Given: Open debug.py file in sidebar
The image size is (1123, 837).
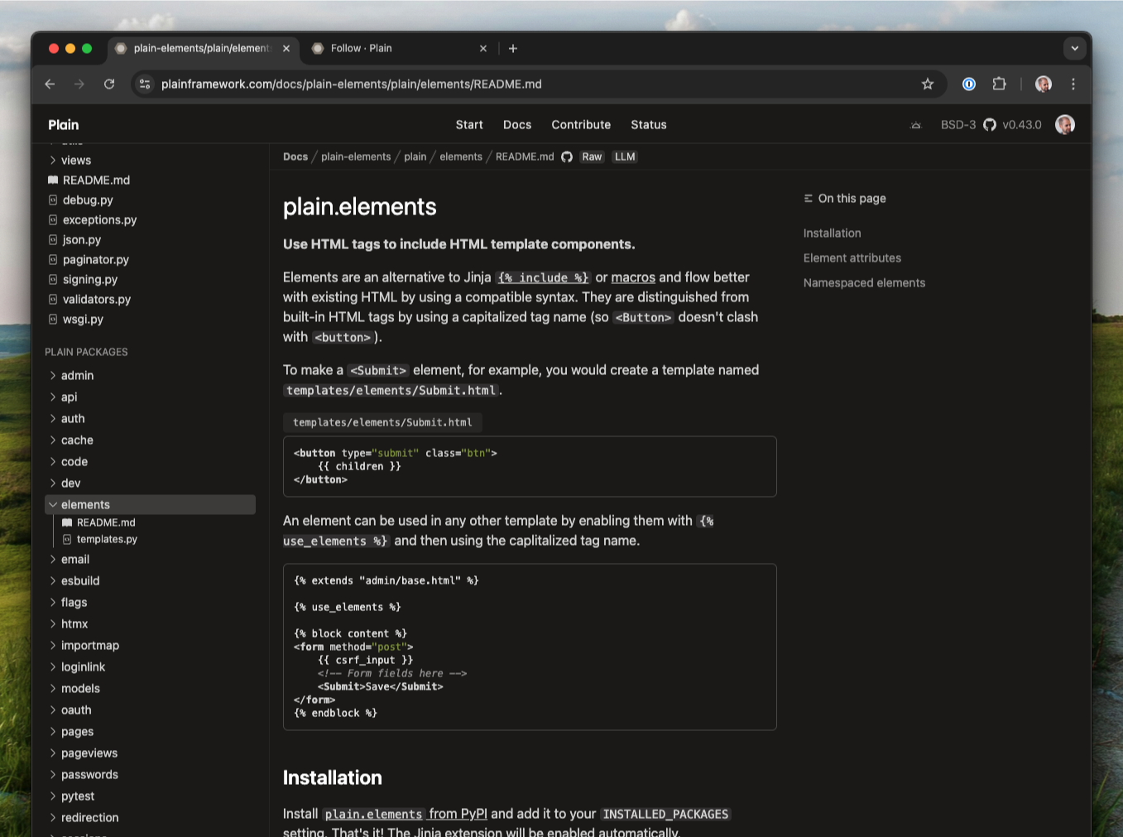Looking at the screenshot, I should 88,200.
